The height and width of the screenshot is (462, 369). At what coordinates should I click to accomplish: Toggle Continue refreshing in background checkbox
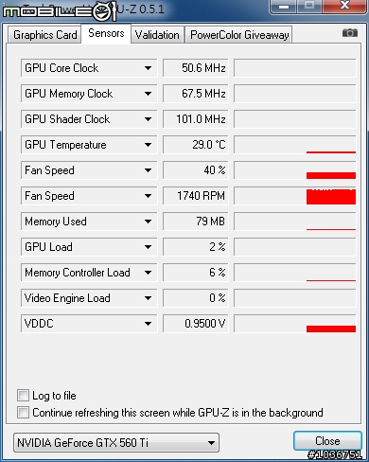tap(23, 412)
